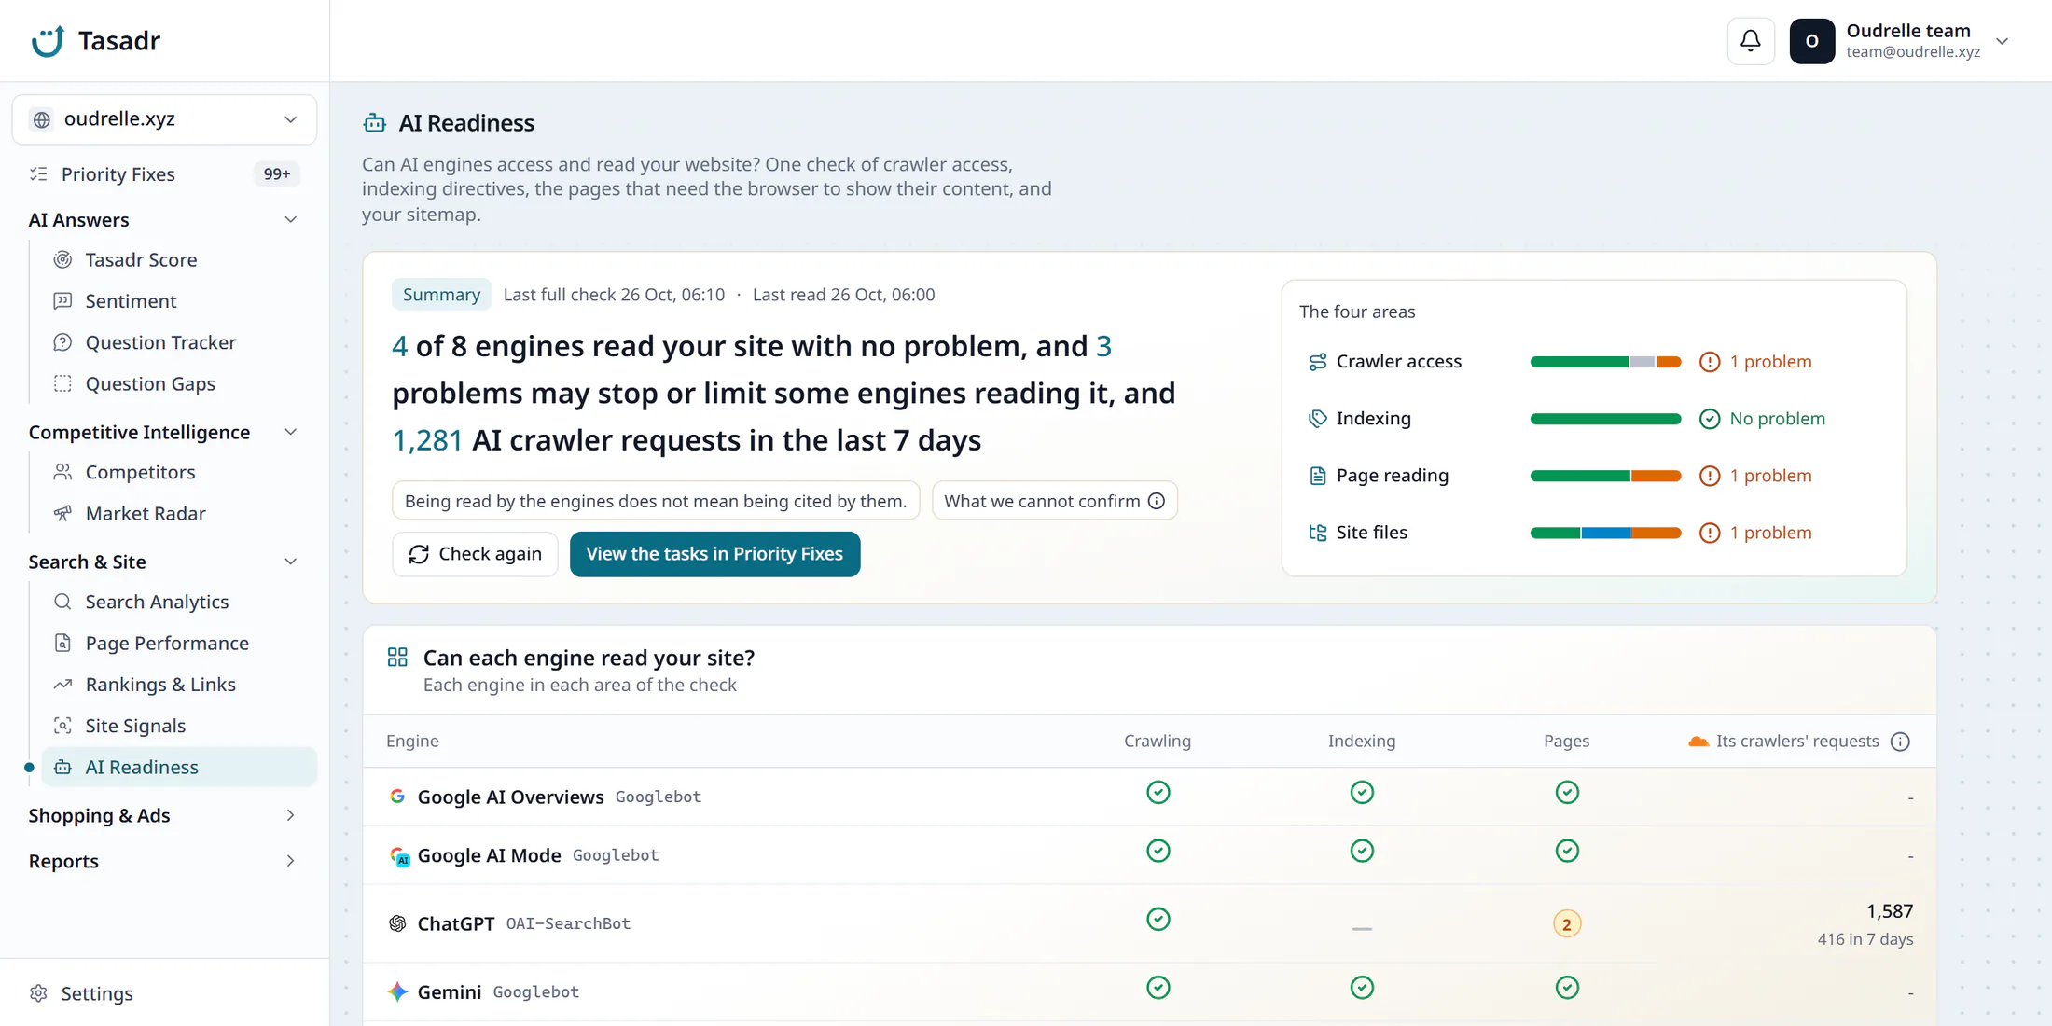Click the Indexing no problem check icon

click(1709, 419)
